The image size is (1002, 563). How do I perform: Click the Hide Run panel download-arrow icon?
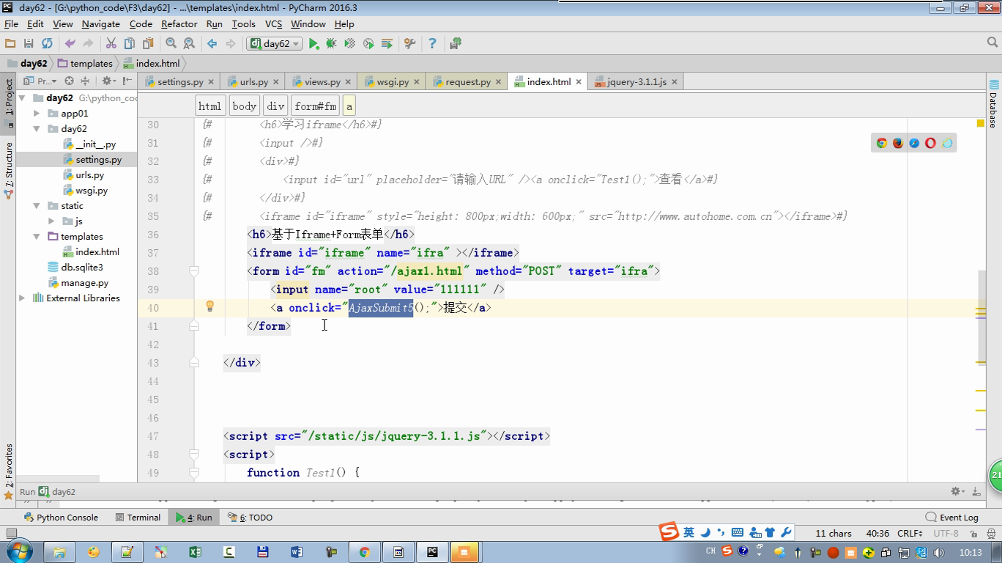tap(976, 491)
